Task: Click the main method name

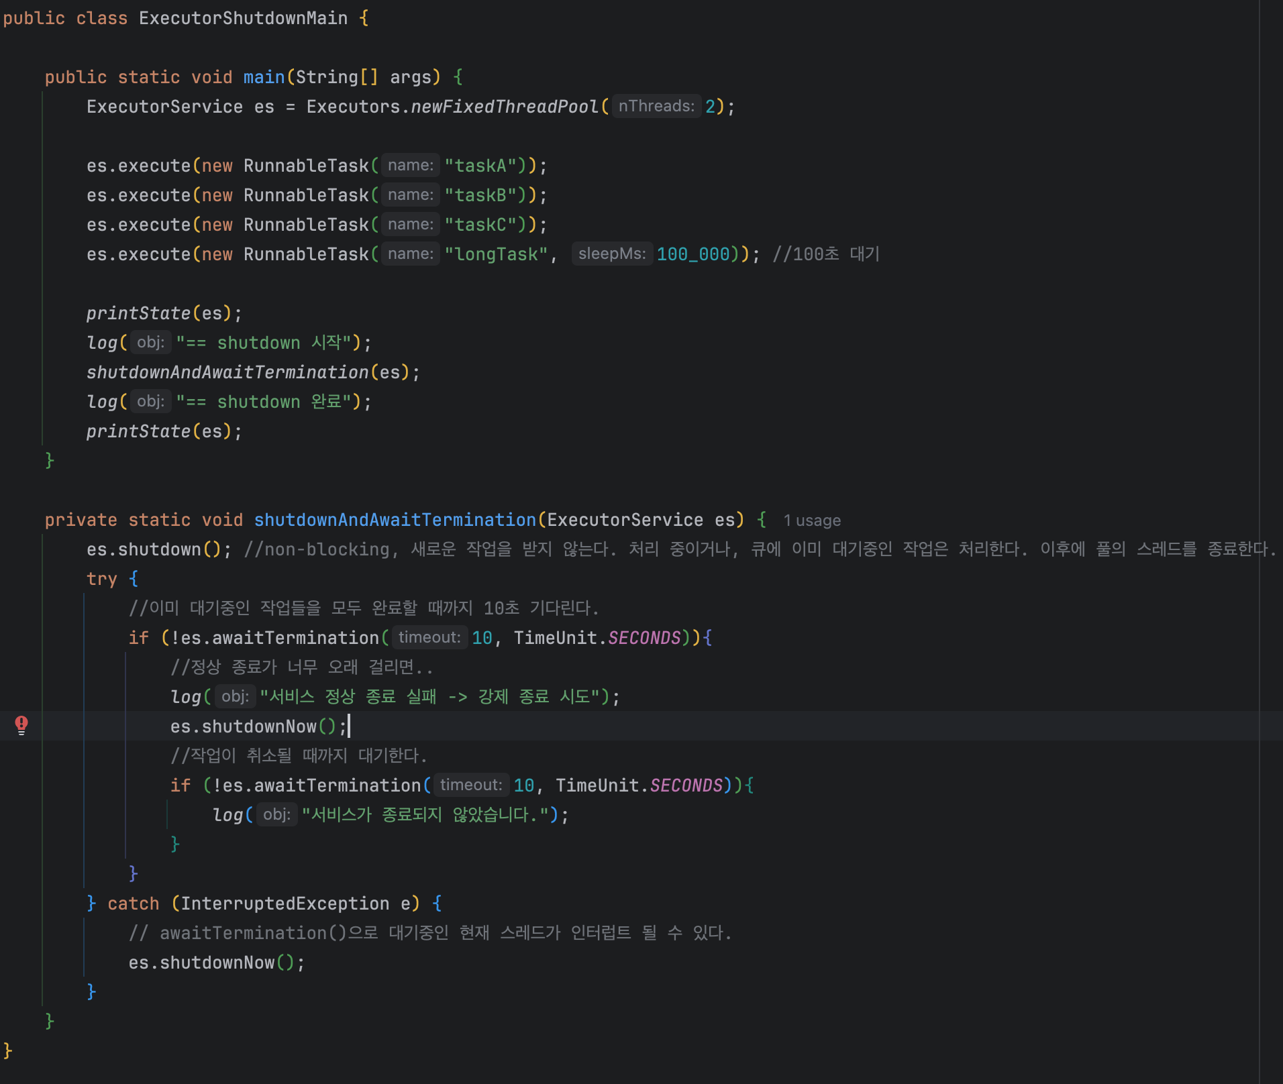Action: coord(264,77)
